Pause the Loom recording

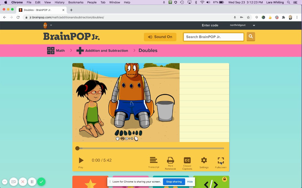[x=32, y=182]
